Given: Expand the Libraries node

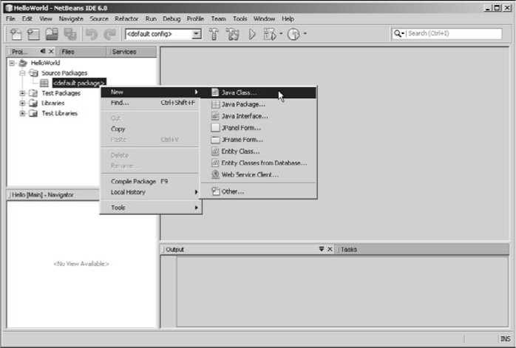Looking at the screenshot, I should pyautogui.click(x=22, y=103).
